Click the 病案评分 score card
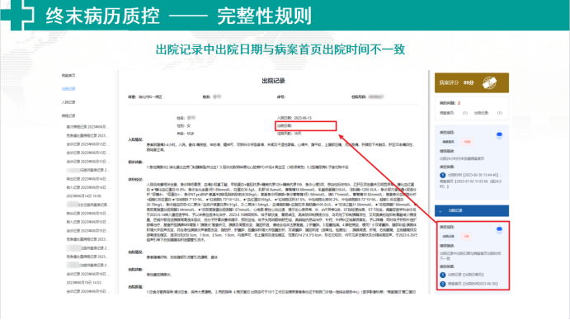Screen dimensions: 570x320 (x=472, y=83)
